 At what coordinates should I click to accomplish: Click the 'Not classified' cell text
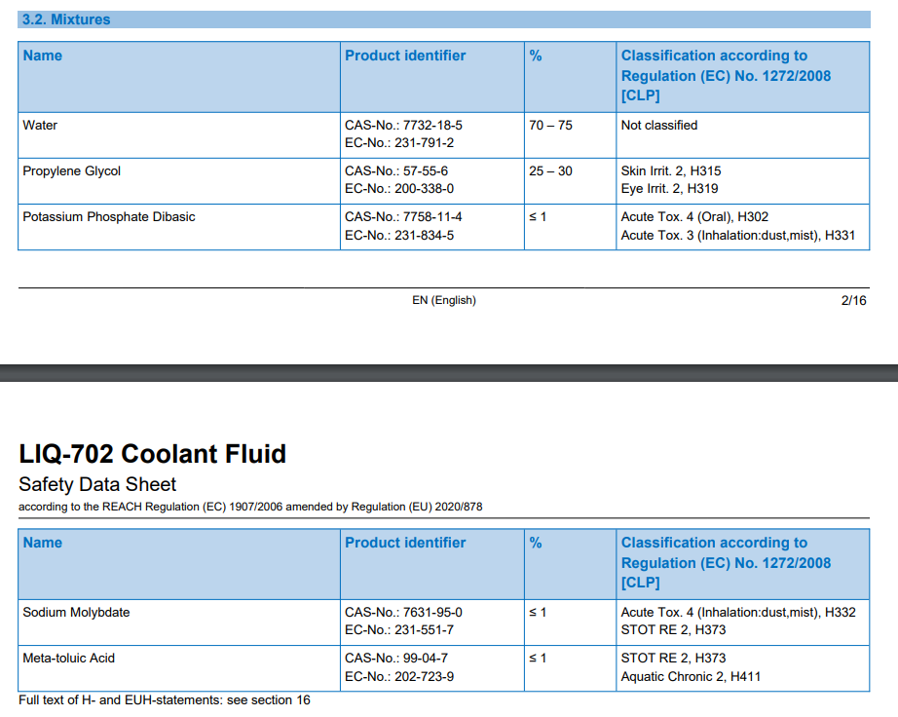pos(659,126)
